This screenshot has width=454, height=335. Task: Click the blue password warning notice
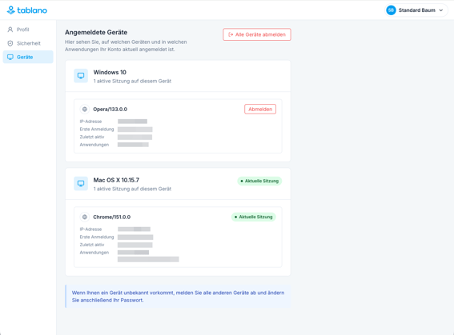(178, 297)
